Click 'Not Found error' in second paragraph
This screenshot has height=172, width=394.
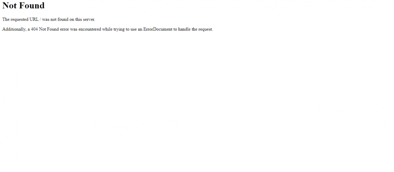pyautogui.click(x=54, y=29)
